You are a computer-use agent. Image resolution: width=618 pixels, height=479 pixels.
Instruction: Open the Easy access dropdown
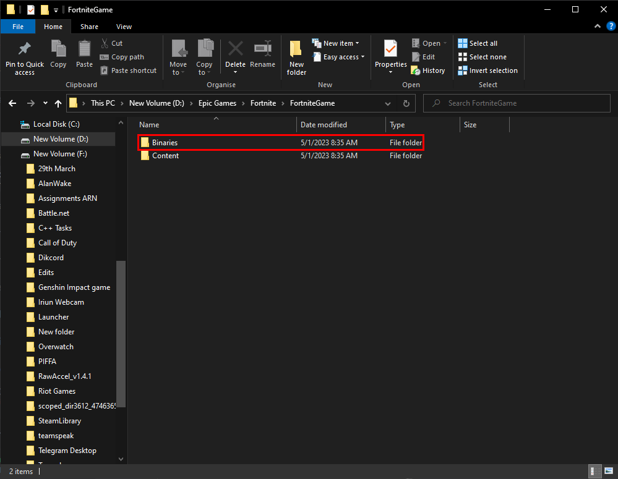[x=338, y=57]
